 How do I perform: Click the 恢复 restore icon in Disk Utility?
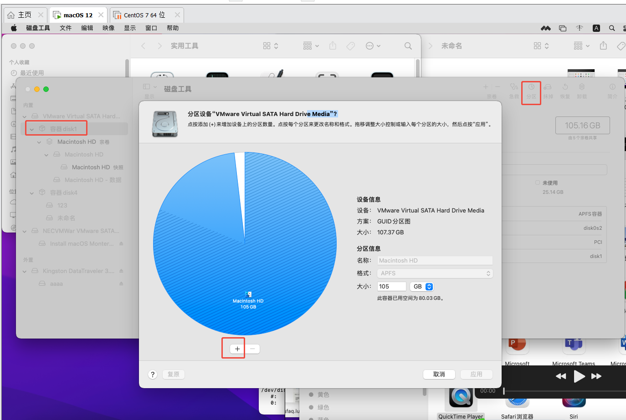coord(565,86)
